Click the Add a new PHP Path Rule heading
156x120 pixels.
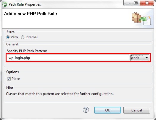click(30, 14)
